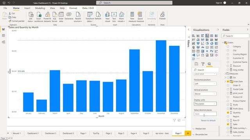Viewport: 250px width, 140px height.
Task: Select the R script visual icon
Action: 207,51
